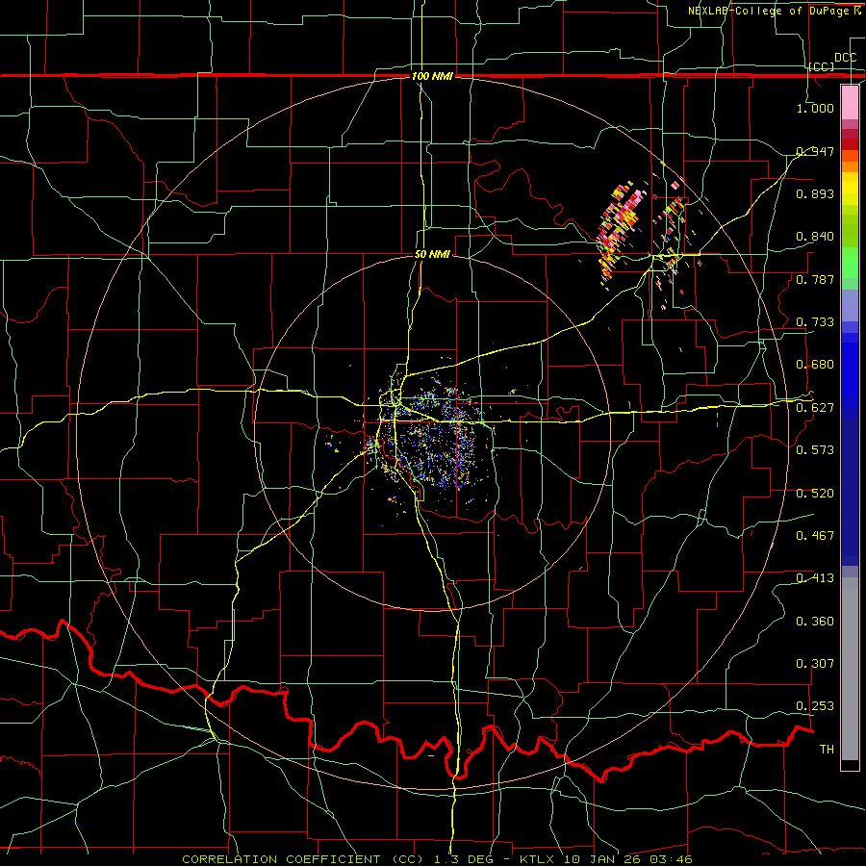The width and height of the screenshot is (866, 866).
Task: Select the 0.627 legend value
Action: 815,408
